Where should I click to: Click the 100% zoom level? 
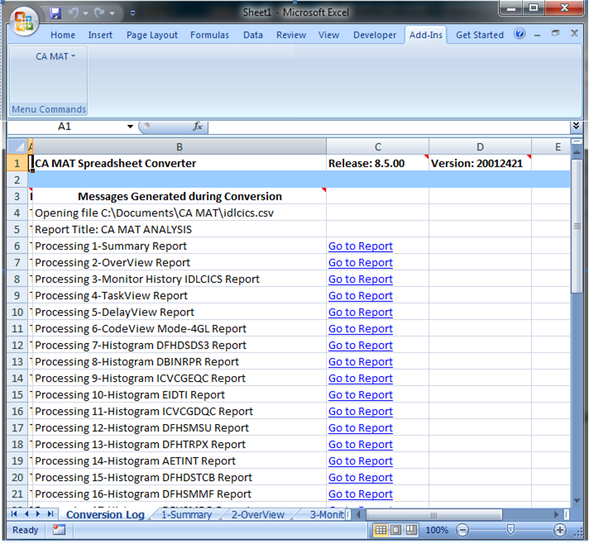click(437, 530)
